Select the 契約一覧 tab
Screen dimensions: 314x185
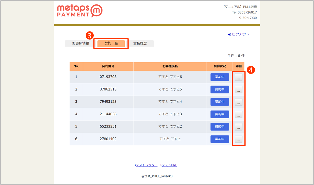(x=111, y=43)
